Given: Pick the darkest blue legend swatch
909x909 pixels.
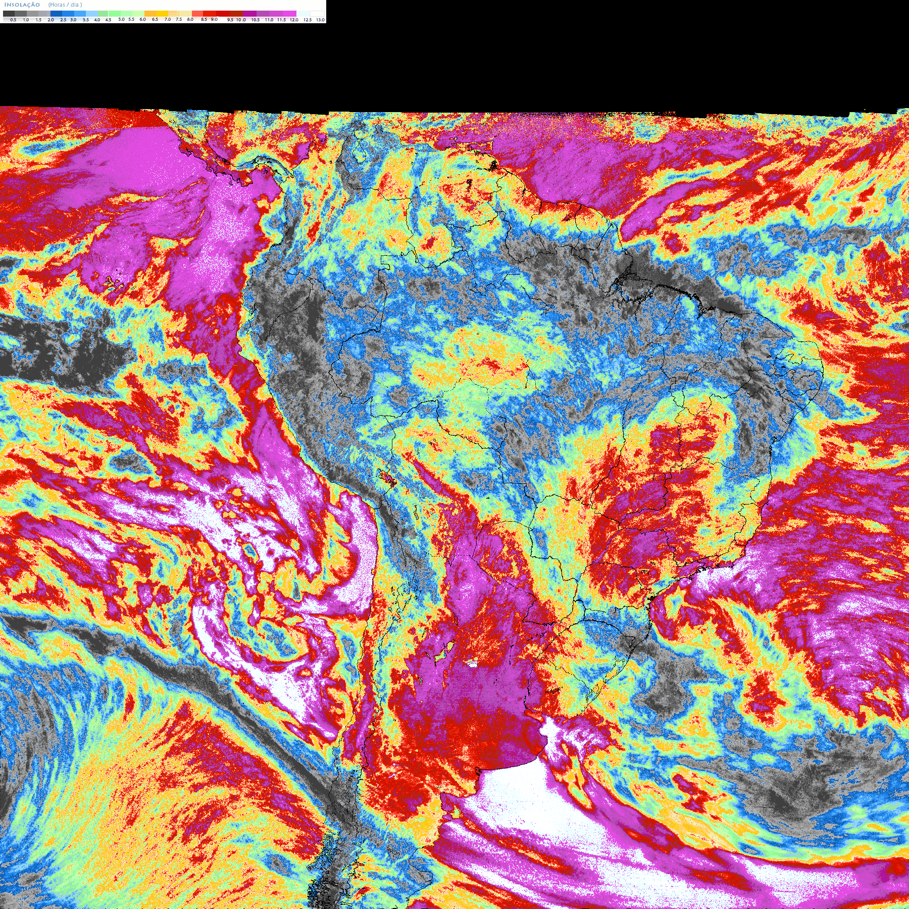Looking at the screenshot, I should click(56, 14).
